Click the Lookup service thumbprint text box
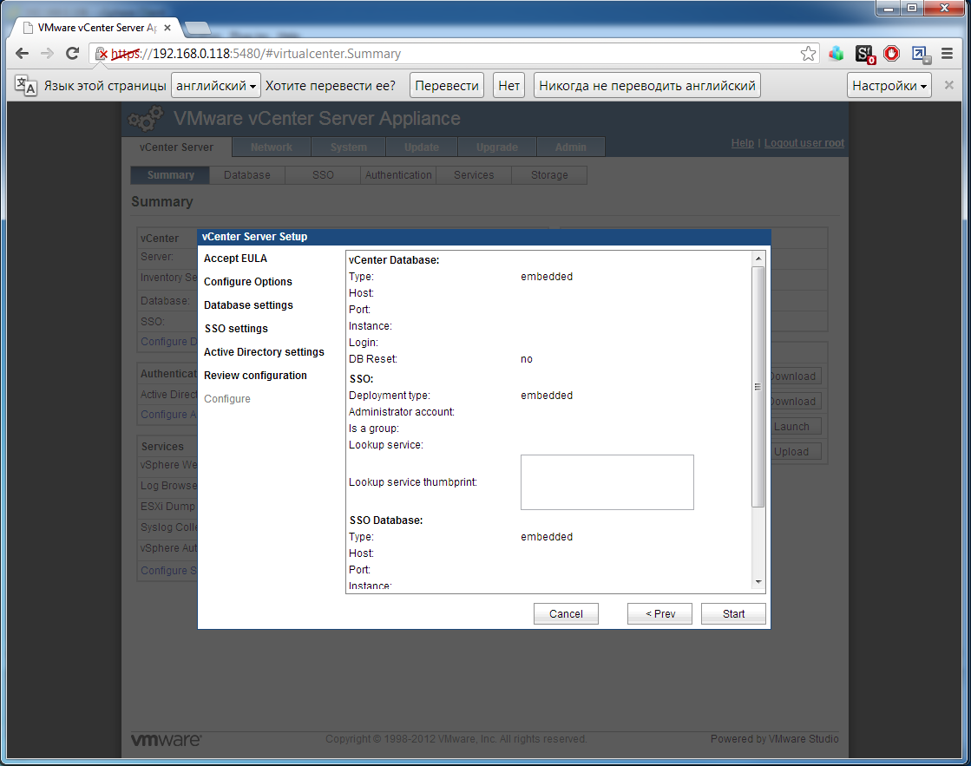 [x=607, y=482]
